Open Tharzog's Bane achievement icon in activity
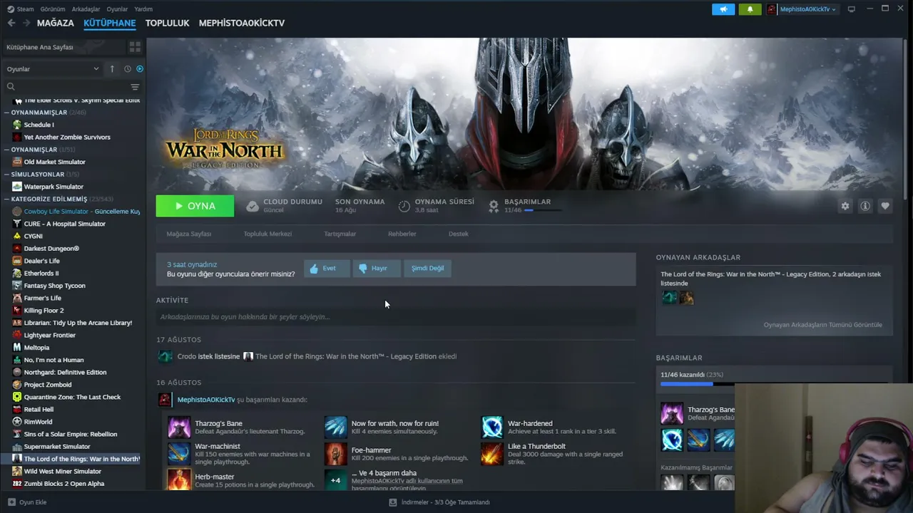Image resolution: width=913 pixels, height=513 pixels. click(x=179, y=427)
